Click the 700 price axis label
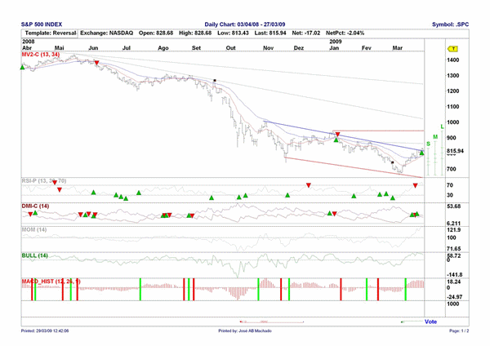490x346 pixels. tap(453, 169)
